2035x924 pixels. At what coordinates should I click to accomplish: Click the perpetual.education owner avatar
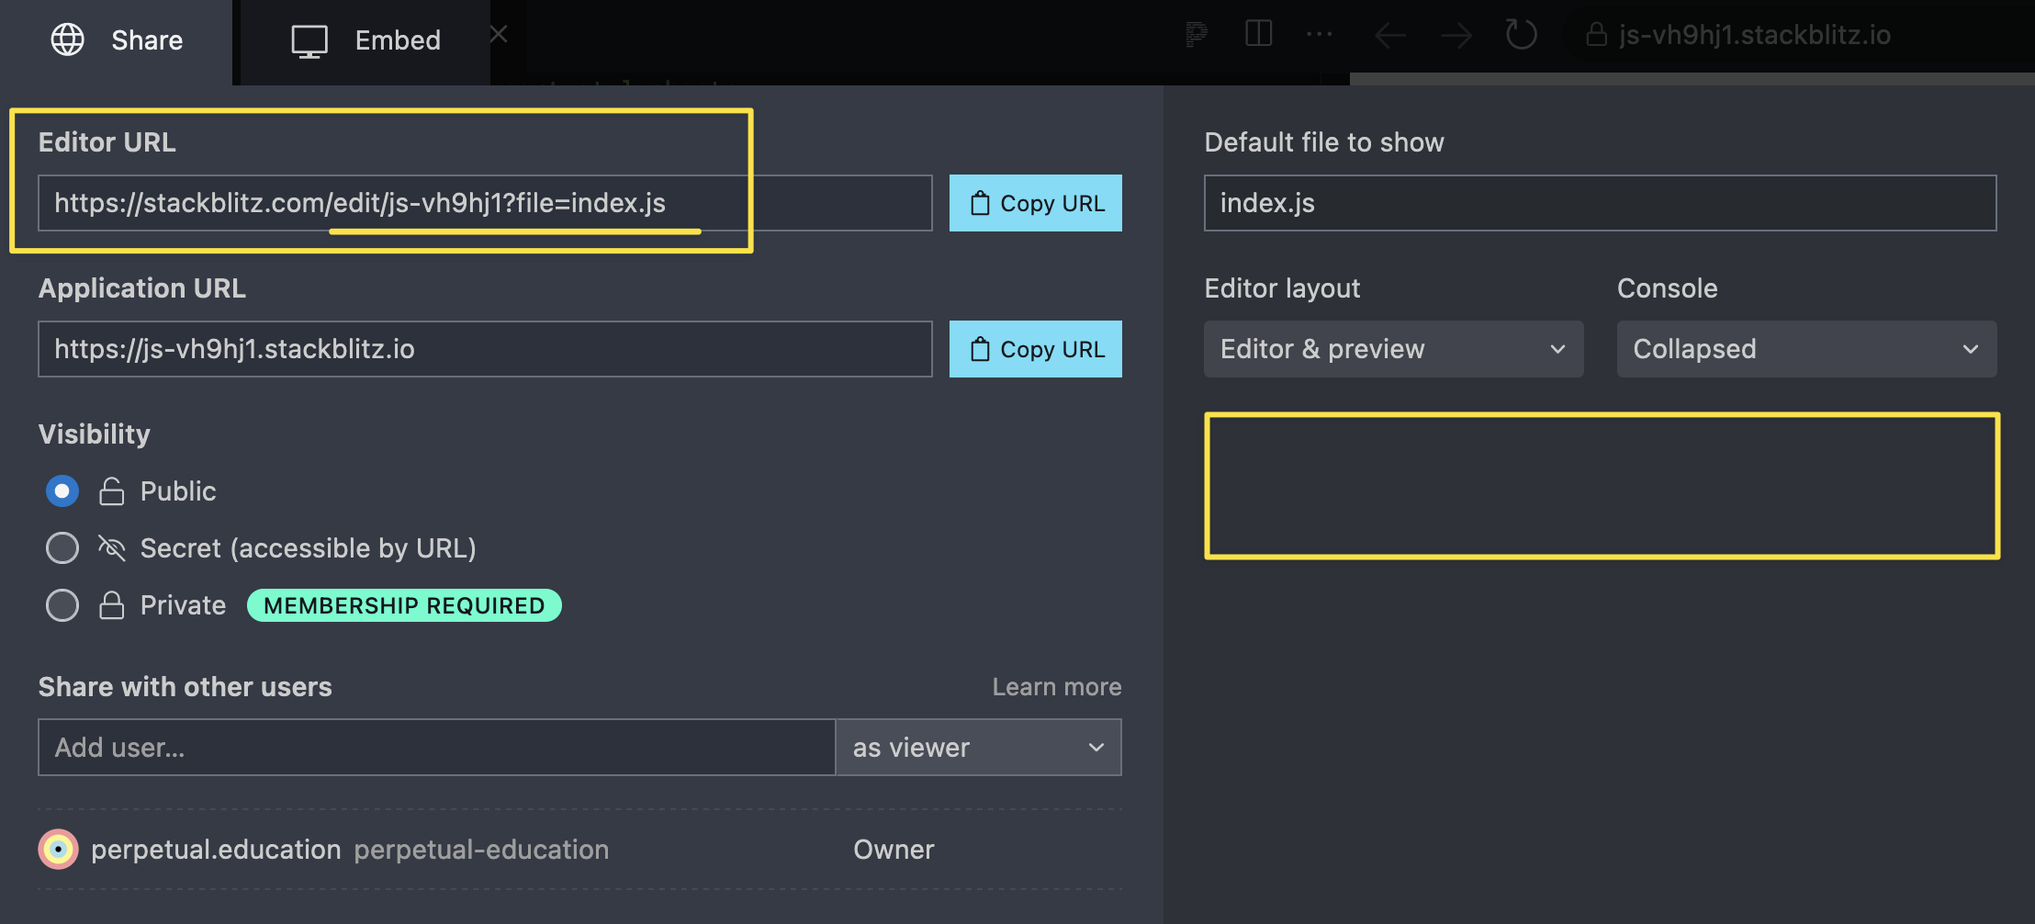click(x=57, y=849)
